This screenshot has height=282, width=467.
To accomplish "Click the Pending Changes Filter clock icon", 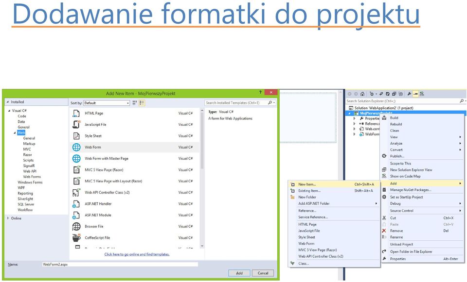I will point(372,94).
